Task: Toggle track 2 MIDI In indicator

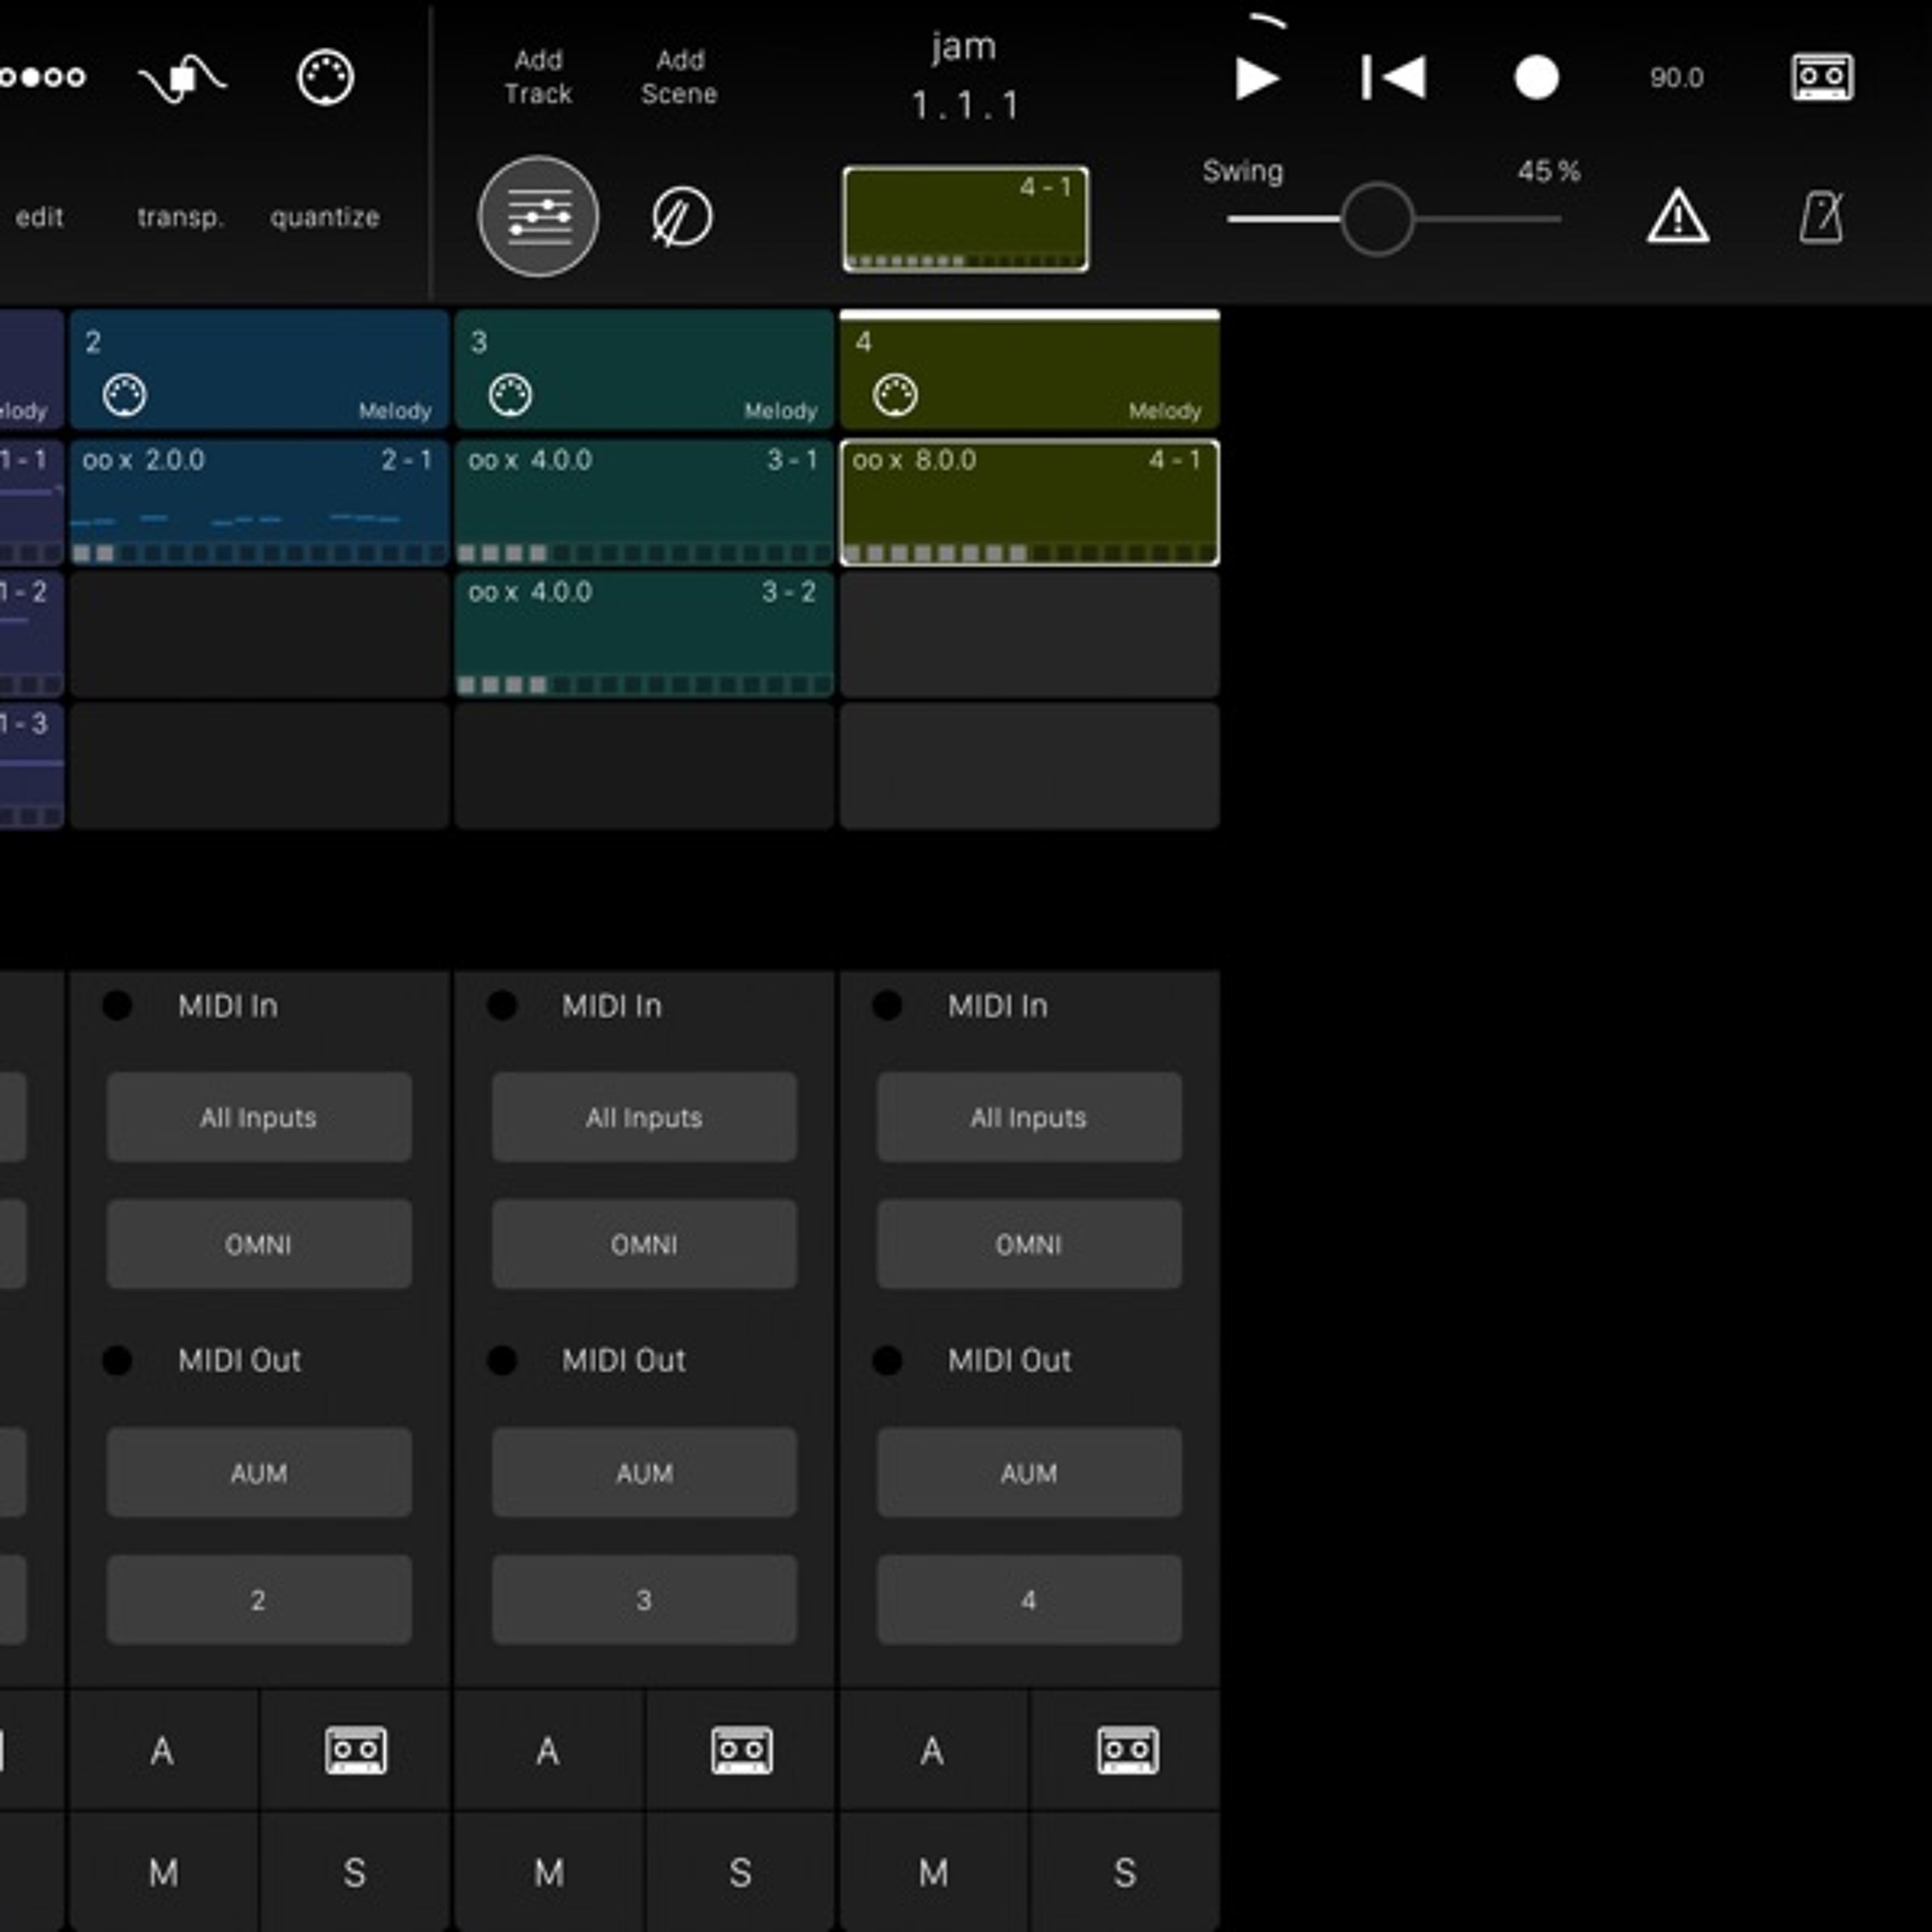Action: (x=117, y=1005)
